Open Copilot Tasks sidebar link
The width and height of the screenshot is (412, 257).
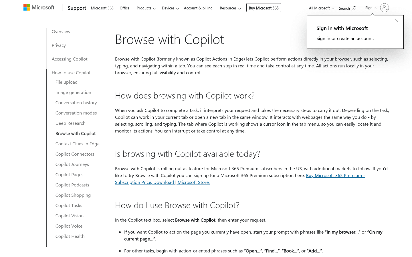69,205
